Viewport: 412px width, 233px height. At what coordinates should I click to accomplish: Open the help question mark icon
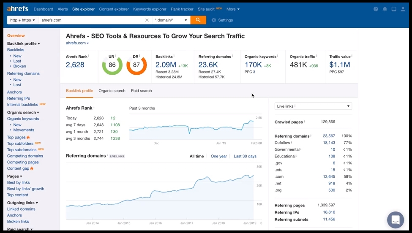tap(376, 9)
